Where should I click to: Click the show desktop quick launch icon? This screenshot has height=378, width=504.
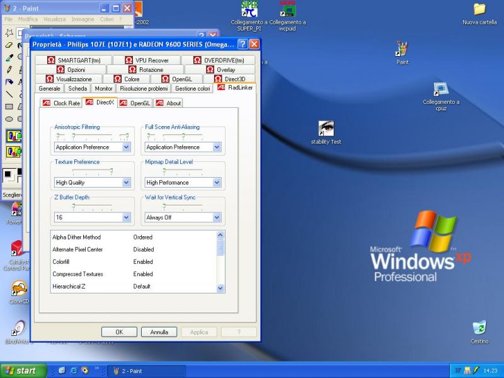pyautogui.click(x=62, y=370)
